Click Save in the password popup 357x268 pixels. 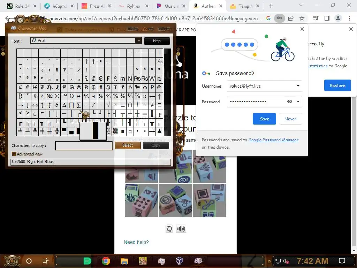tap(264, 119)
